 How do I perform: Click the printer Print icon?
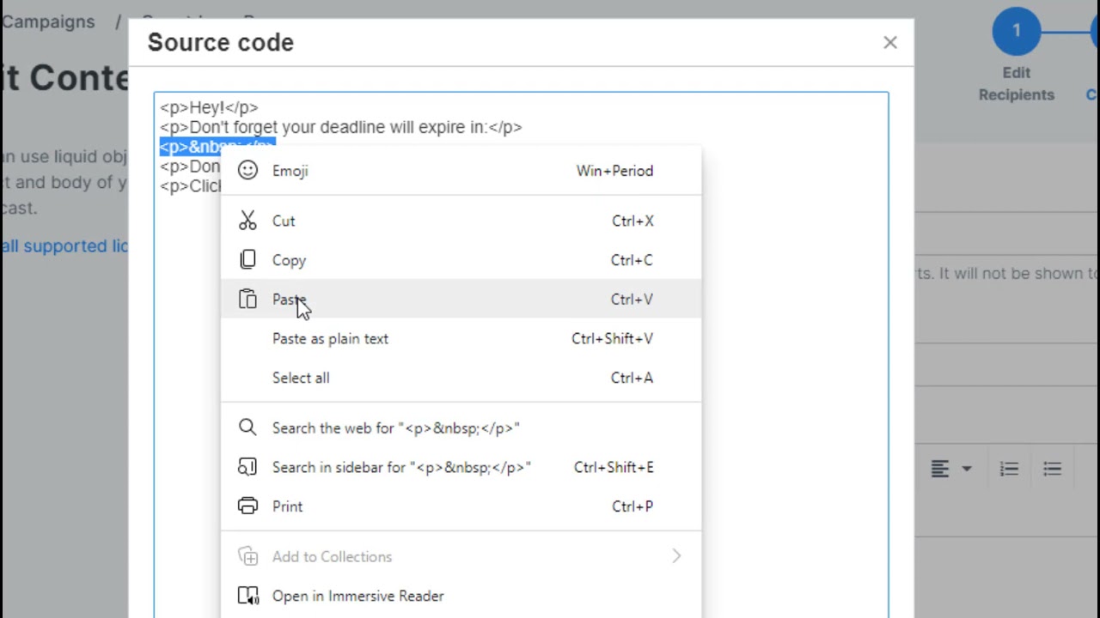(247, 506)
